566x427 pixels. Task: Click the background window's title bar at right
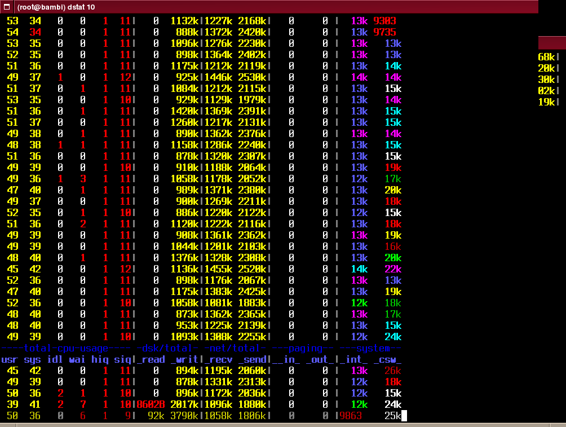click(552, 43)
